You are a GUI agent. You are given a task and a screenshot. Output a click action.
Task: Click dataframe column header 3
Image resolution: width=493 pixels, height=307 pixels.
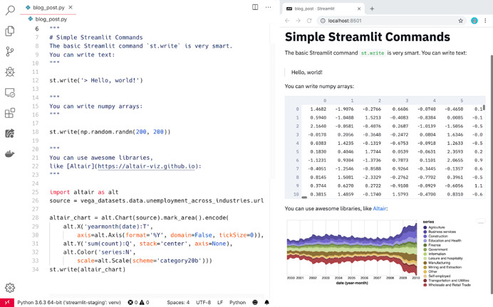(407, 101)
